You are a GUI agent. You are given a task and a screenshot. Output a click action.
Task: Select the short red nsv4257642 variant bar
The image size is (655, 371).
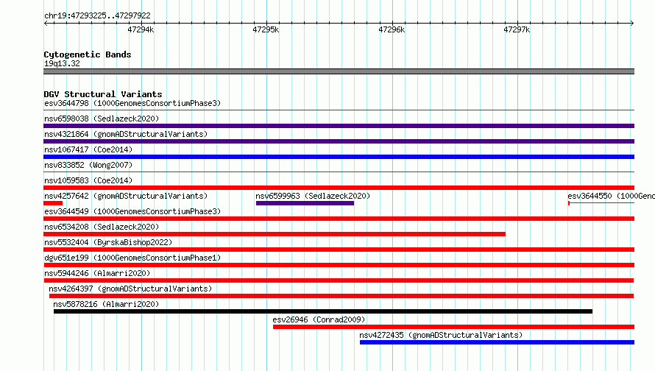coord(53,203)
